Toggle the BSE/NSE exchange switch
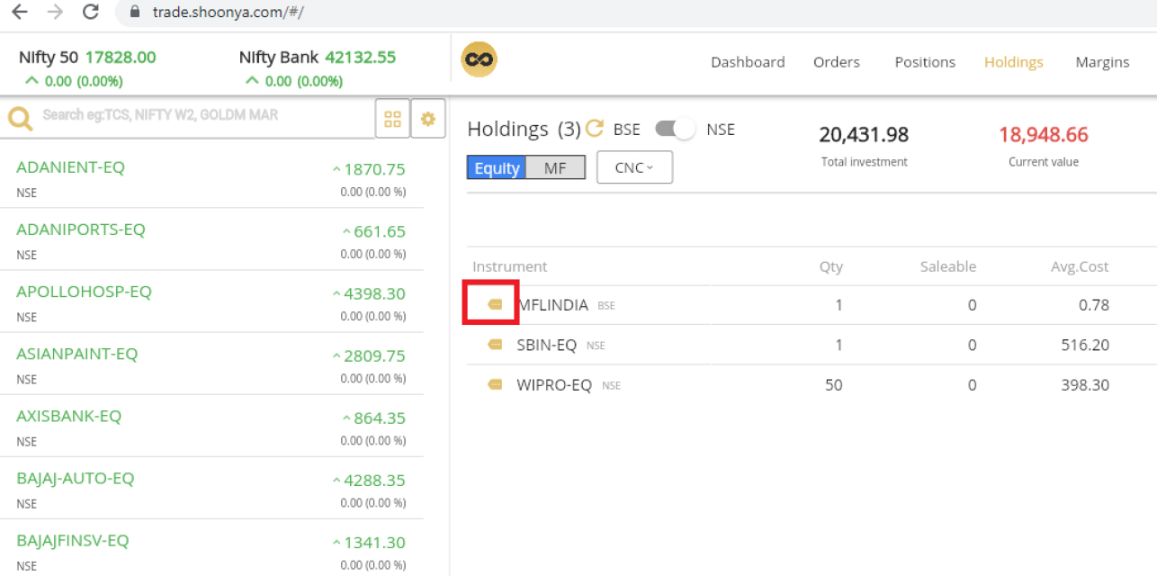Image resolution: width=1157 pixels, height=576 pixels. 675,129
